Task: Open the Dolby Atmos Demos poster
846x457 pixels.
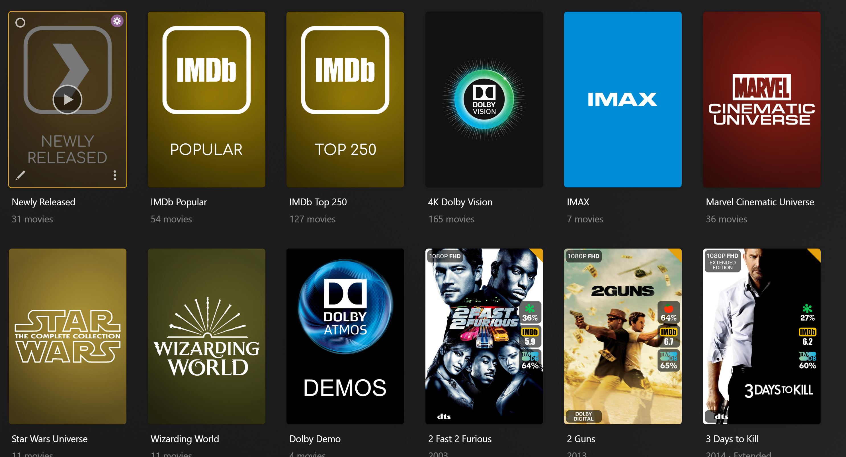Action: tap(345, 336)
